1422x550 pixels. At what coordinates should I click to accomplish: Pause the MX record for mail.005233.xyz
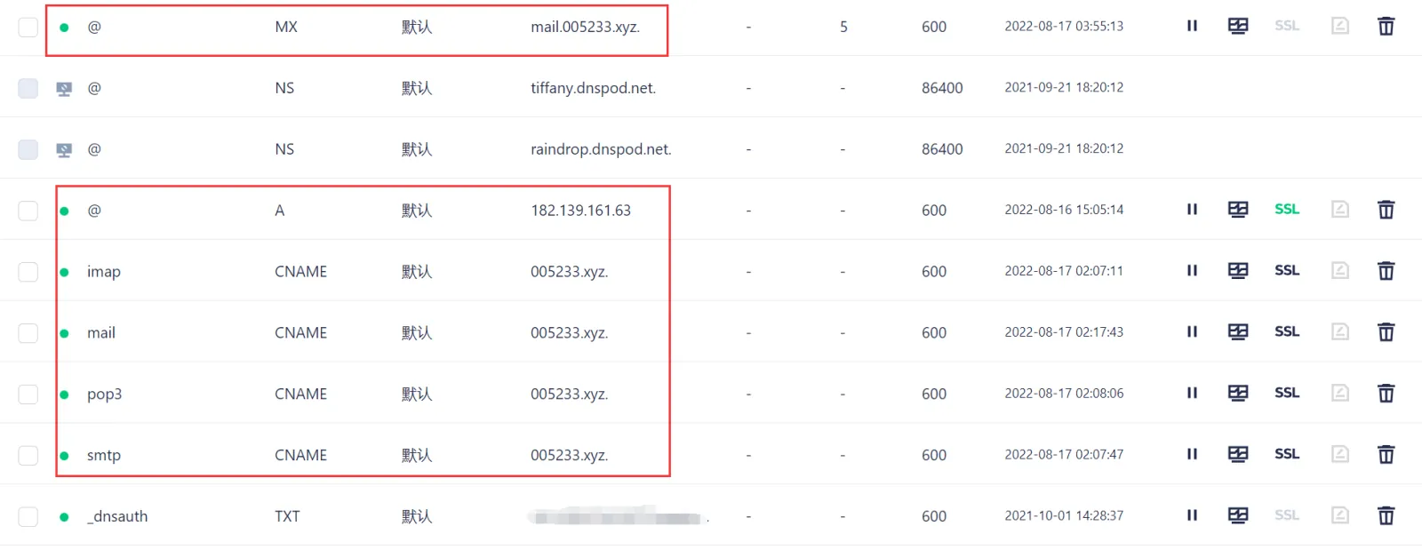click(1192, 26)
